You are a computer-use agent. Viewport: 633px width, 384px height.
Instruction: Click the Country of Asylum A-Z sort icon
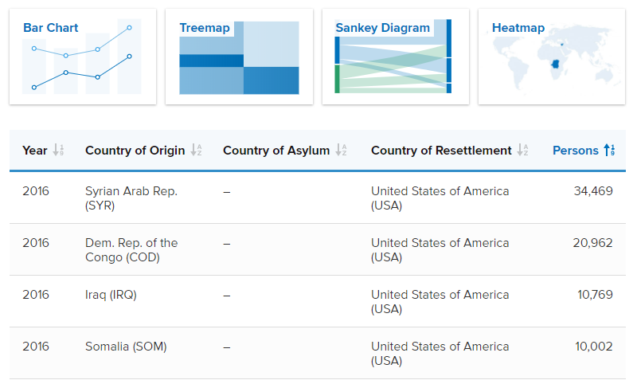pyautogui.click(x=341, y=151)
